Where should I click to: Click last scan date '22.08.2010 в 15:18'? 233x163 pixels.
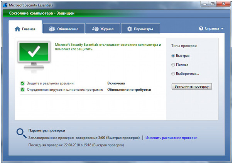tap(78, 145)
